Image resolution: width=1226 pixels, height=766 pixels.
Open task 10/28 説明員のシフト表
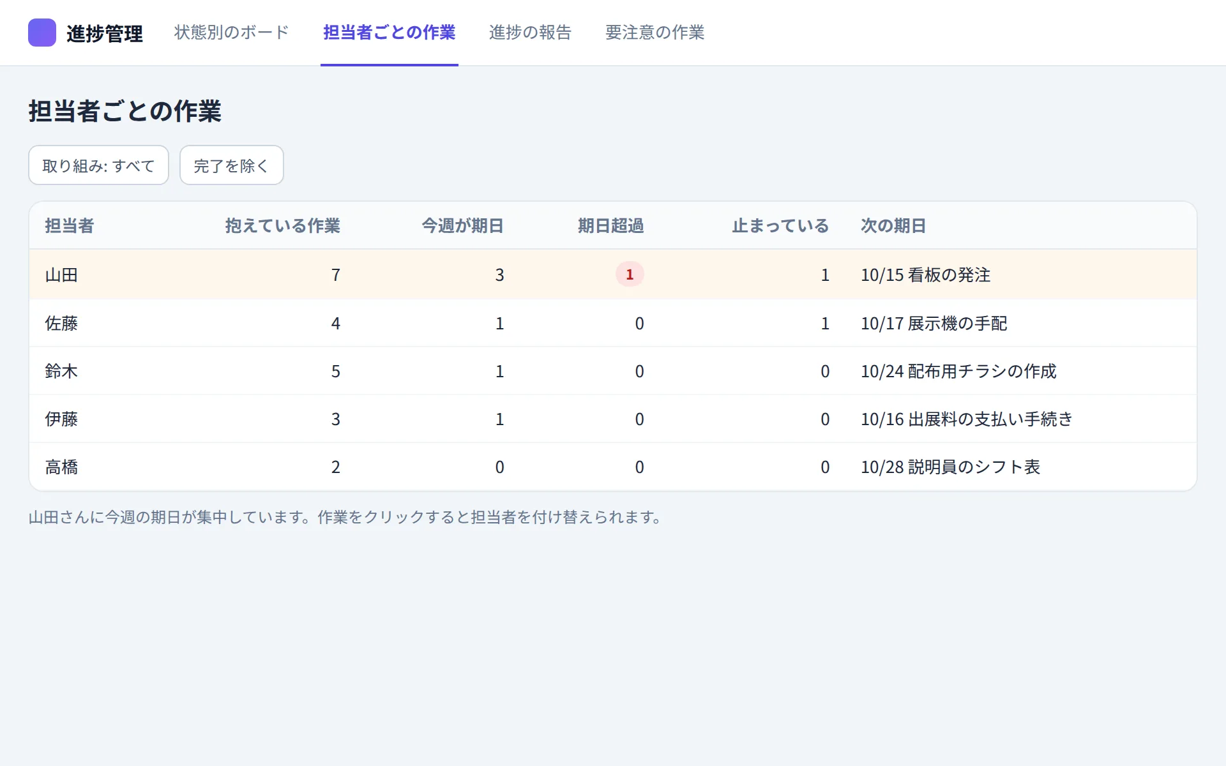950,467
